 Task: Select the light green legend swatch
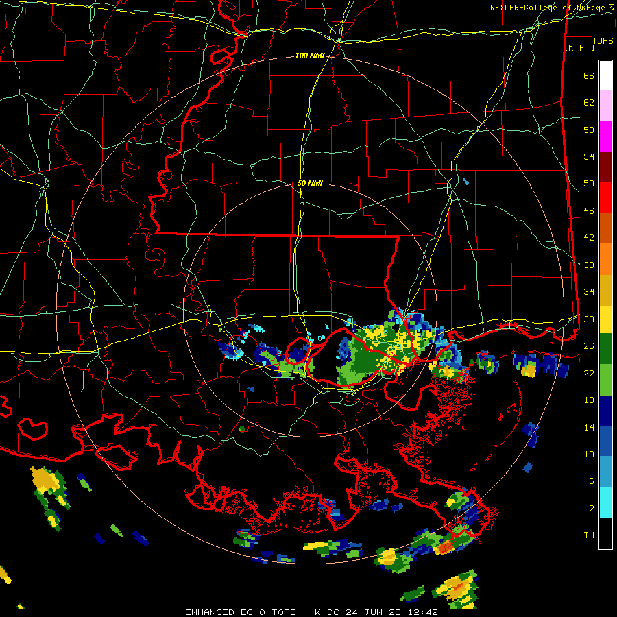[x=605, y=380]
